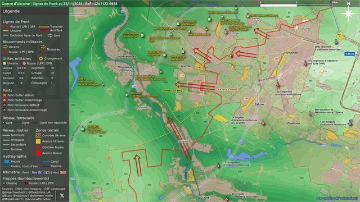360x202 pixels.
Task: Select the 111e régiment motorisée red marker
Action: (218, 166)
